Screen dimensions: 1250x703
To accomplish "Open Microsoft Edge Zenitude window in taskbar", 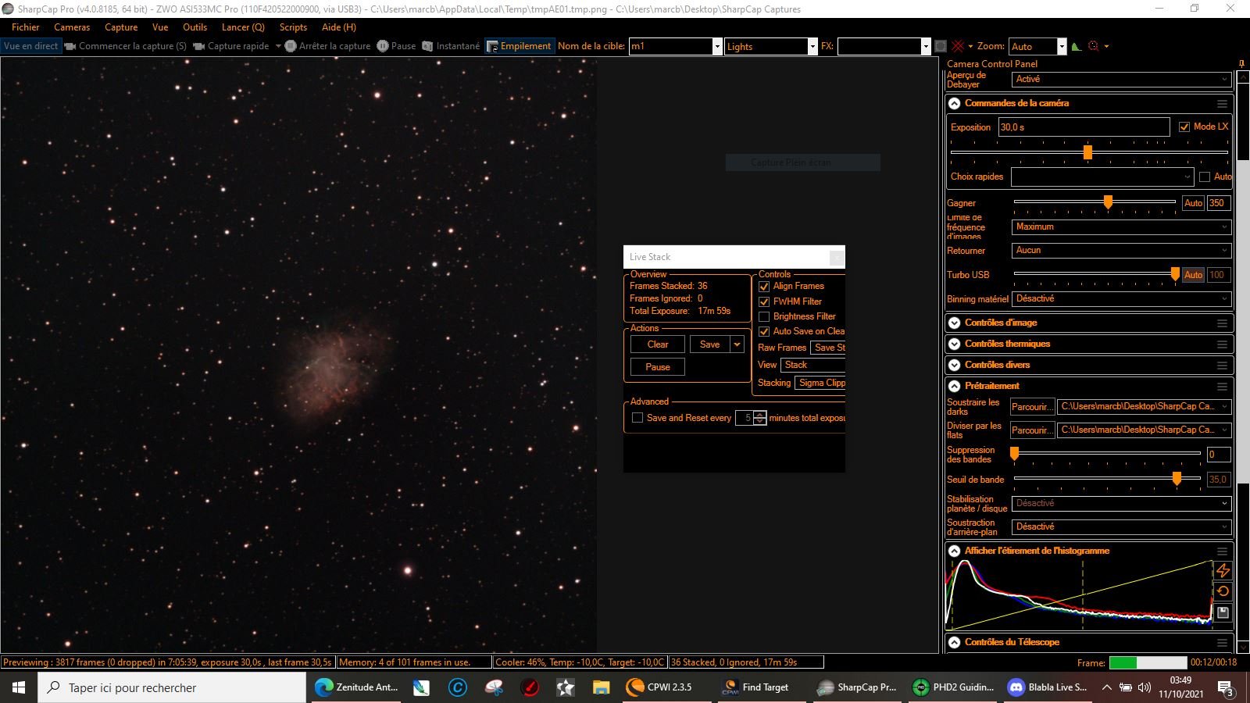I will (x=356, y=687).
